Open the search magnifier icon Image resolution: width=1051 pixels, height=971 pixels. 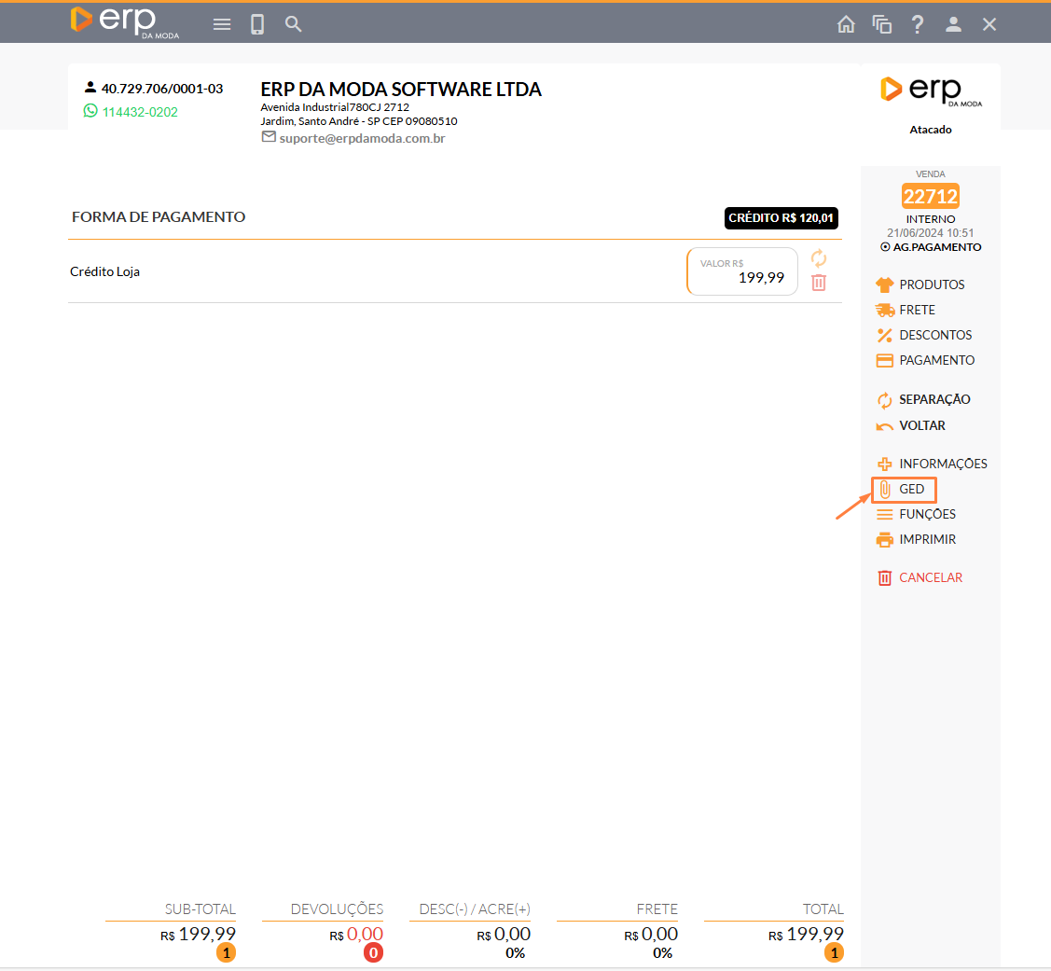pyautogui.click(x=294, y=24)
